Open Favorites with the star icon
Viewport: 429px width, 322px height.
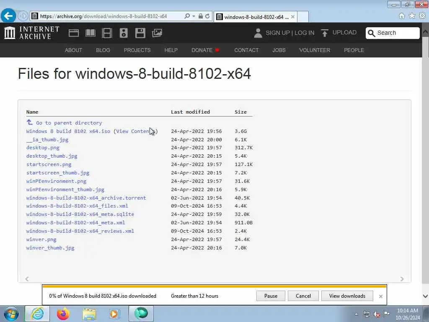tap(412, 16)
